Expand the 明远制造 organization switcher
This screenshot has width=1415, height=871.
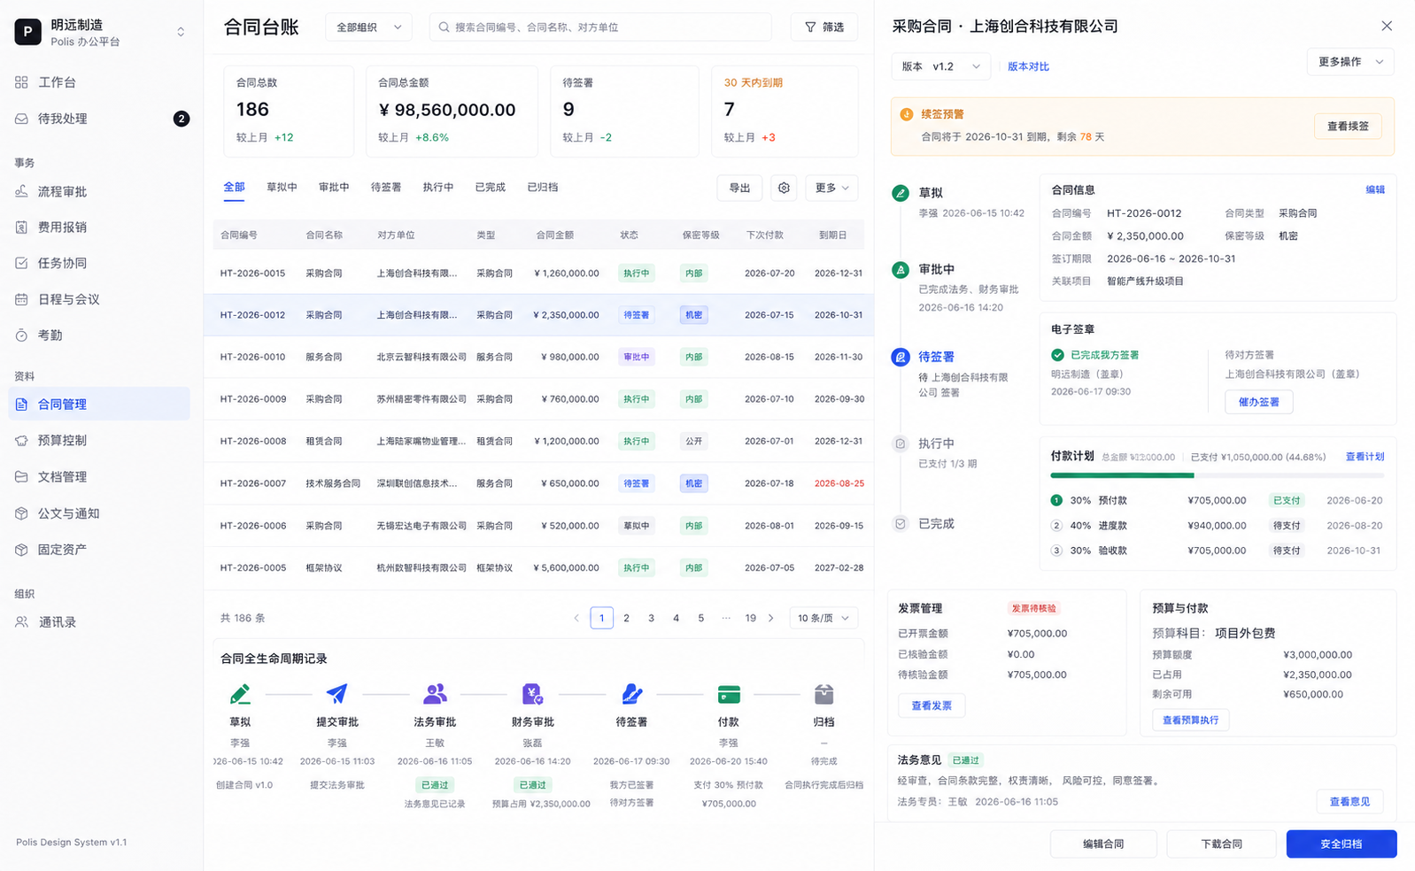(x=181, y=32)
